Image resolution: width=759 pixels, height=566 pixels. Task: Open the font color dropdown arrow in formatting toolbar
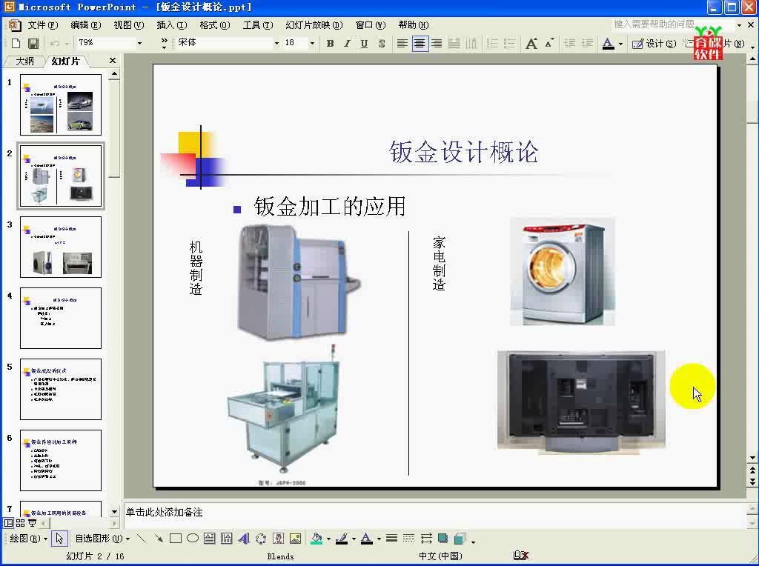point(620,44)
